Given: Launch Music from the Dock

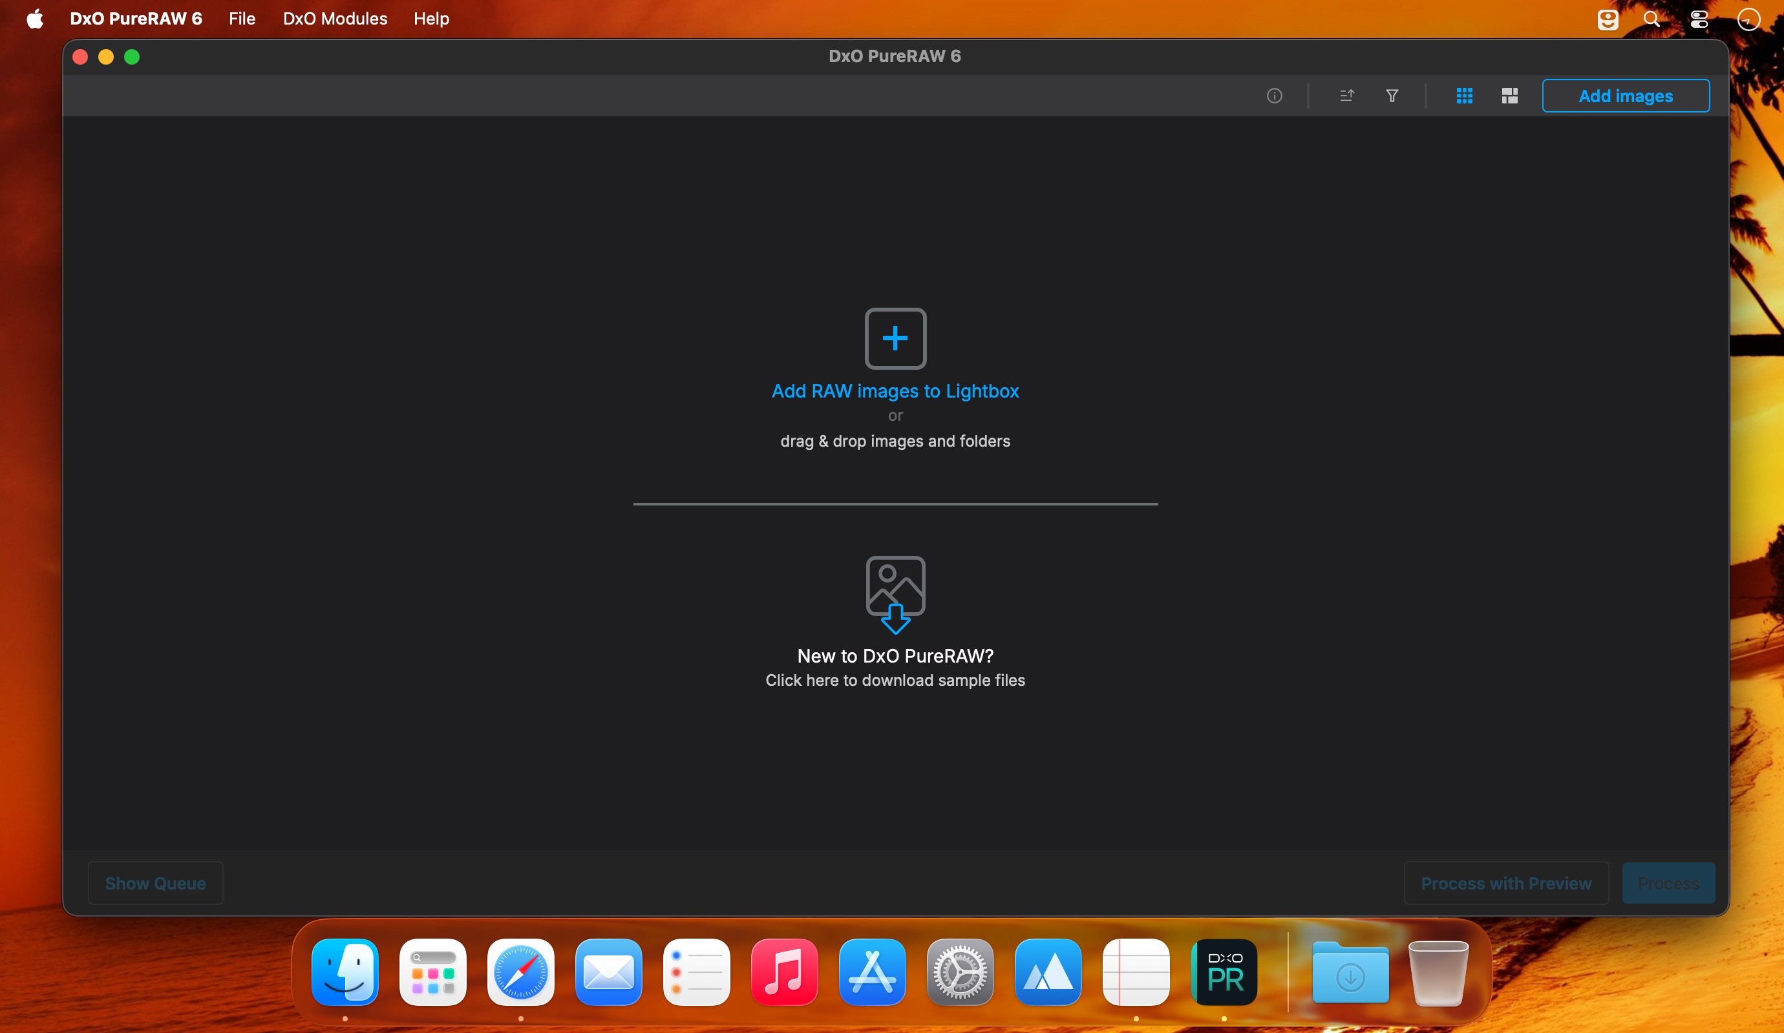Looking at the screenshot, I should (x=785, y=972).
